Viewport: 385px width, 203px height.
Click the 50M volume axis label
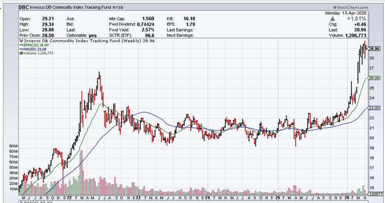tap(13, 167)
